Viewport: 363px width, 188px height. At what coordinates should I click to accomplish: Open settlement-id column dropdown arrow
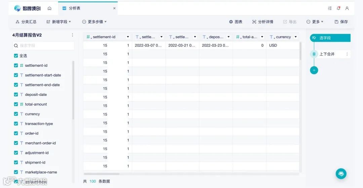(x=128, y=37)
